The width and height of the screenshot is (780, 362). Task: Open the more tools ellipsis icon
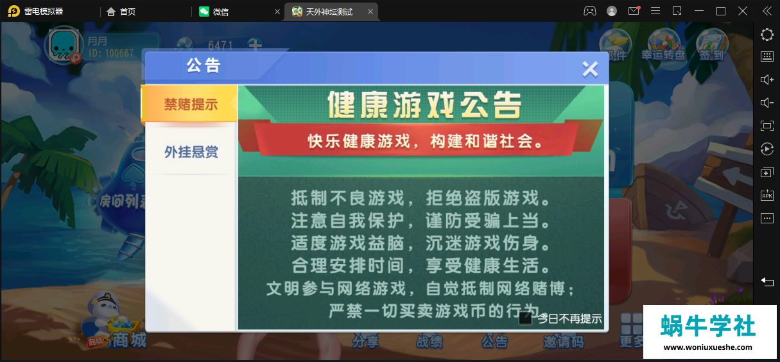[x=767, y=218]
